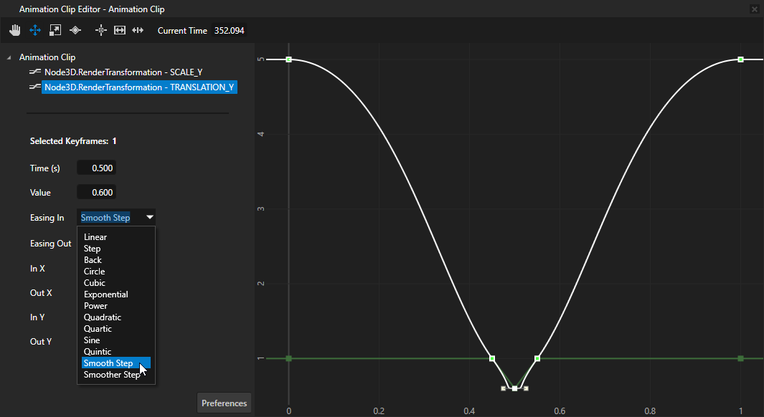Click the Current Time value field

pos(227,31)
